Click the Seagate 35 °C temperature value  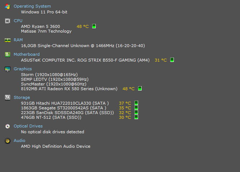125,108
